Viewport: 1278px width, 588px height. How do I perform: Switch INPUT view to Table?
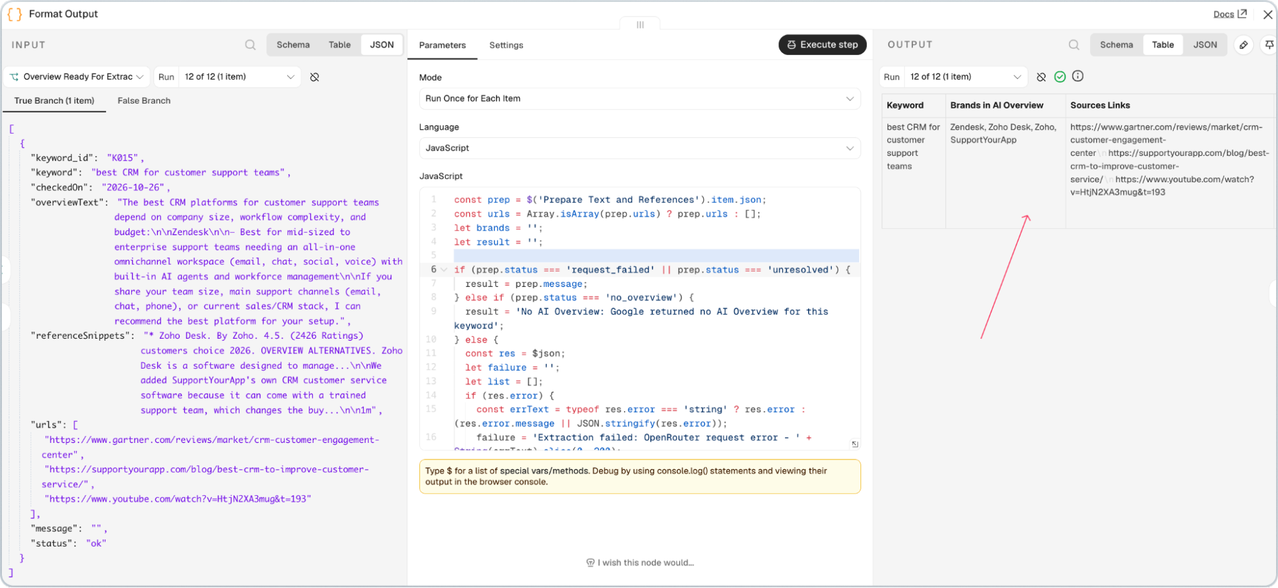point(339,45)
